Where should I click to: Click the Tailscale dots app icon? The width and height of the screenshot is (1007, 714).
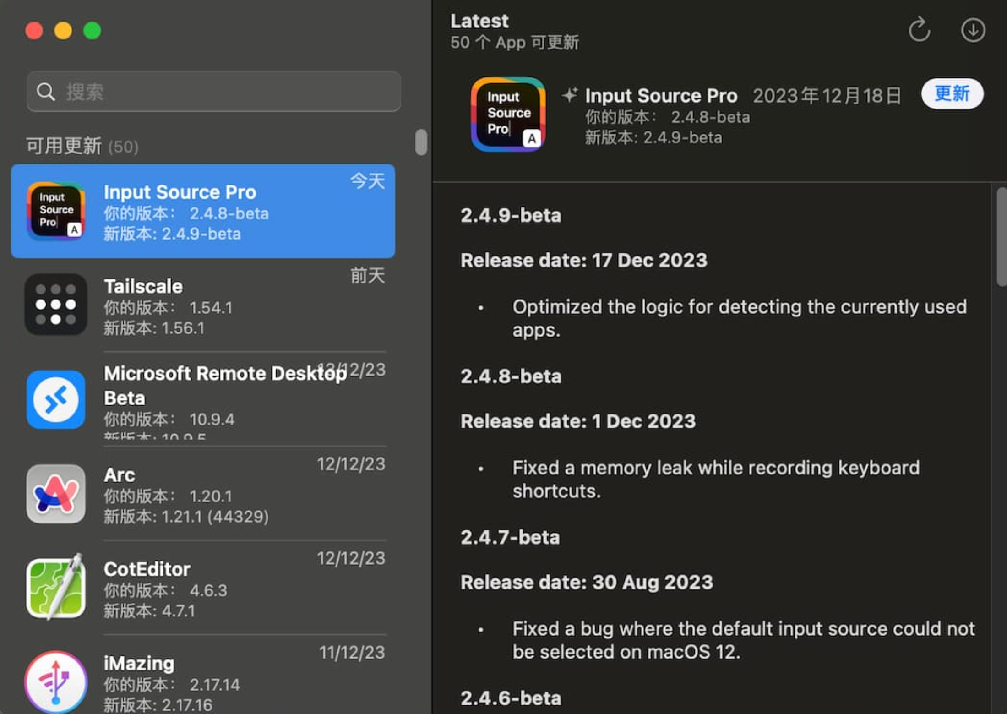pyautogui.click(x=56, y=305)
